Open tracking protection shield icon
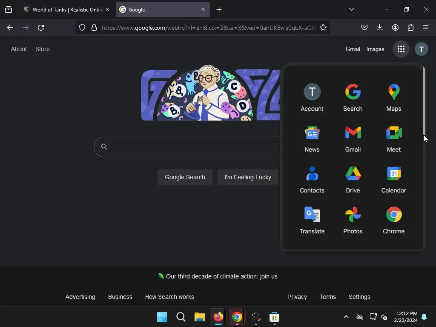Screen dimensions: 436x327 click(x=82, y=28)
